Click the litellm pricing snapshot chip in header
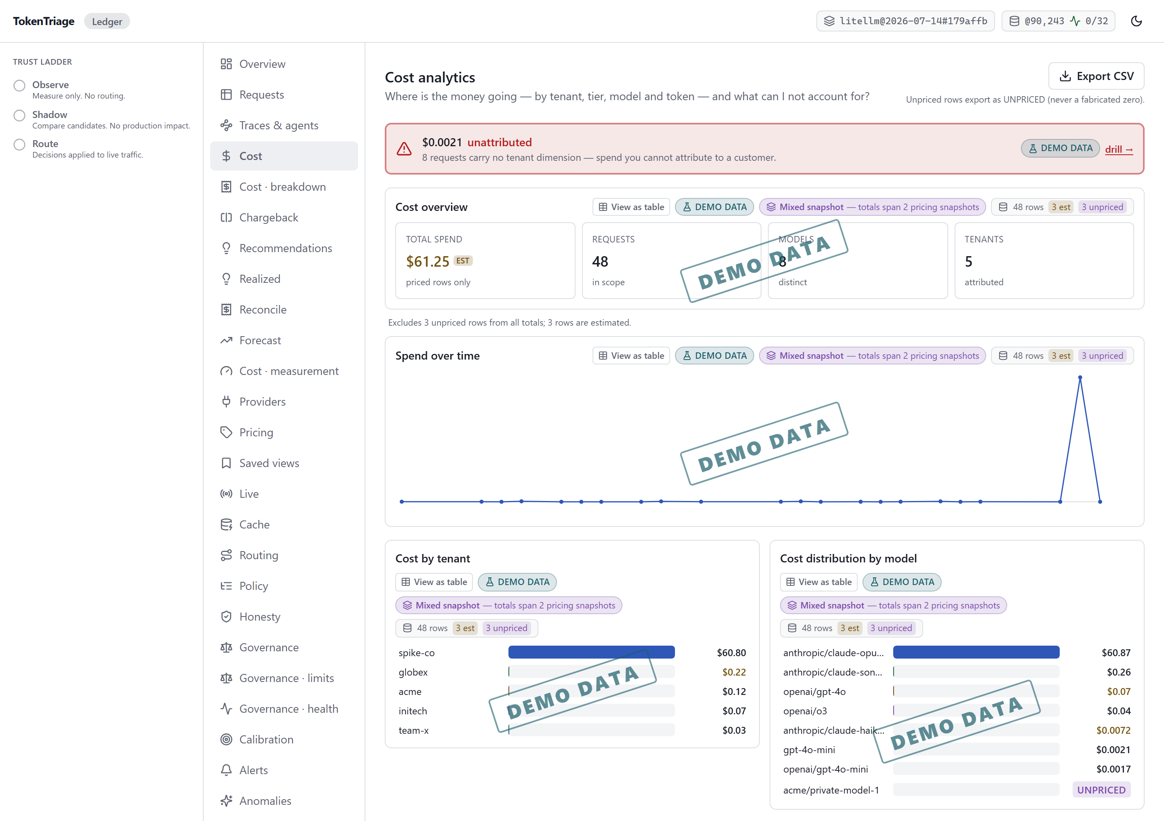The width and height of the screenshot is (1164, 821). (905, 21)
